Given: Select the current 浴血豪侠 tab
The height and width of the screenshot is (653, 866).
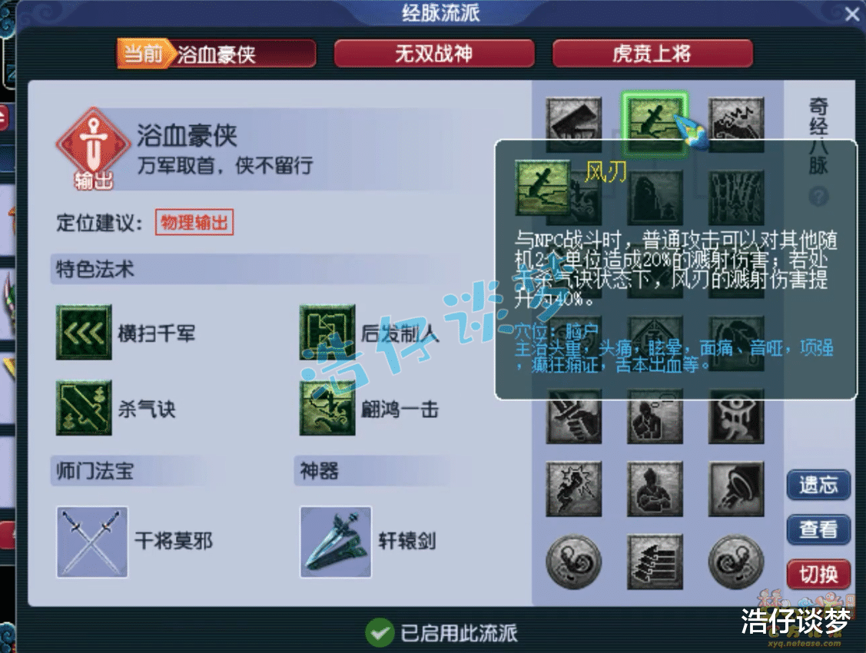Looking at the screenshot, I should tap(216, 54).
